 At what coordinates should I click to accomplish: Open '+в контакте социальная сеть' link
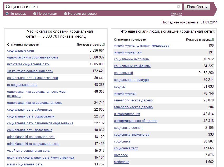30,71
